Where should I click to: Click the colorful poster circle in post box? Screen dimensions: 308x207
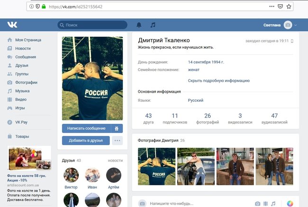(290, 204)
